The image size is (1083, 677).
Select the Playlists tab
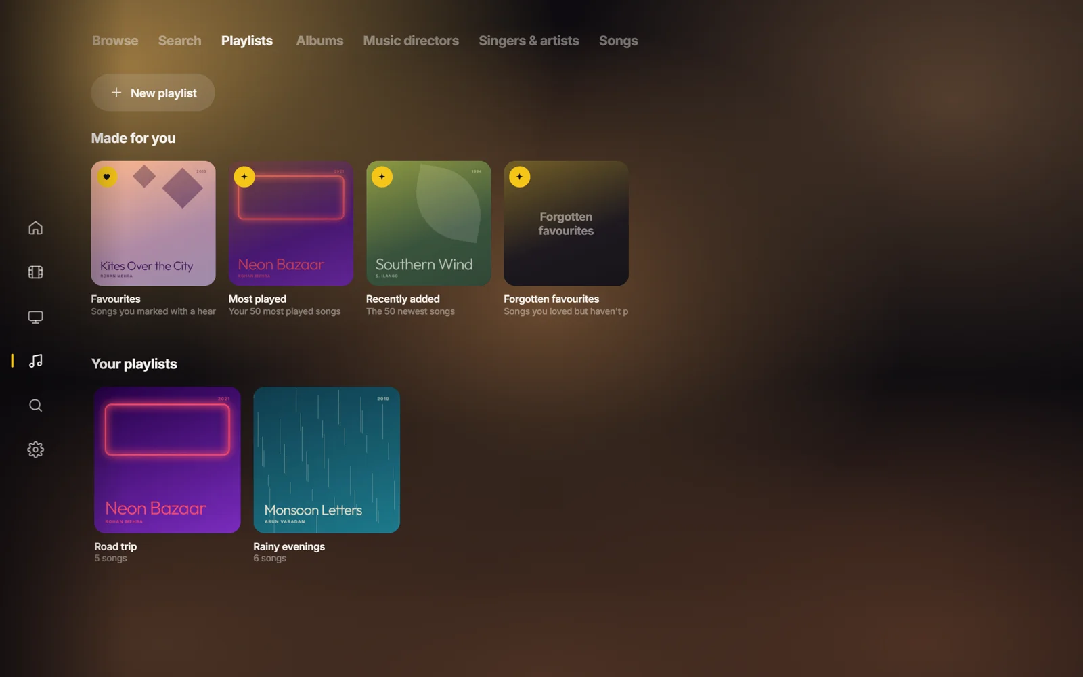coord(247,41)
